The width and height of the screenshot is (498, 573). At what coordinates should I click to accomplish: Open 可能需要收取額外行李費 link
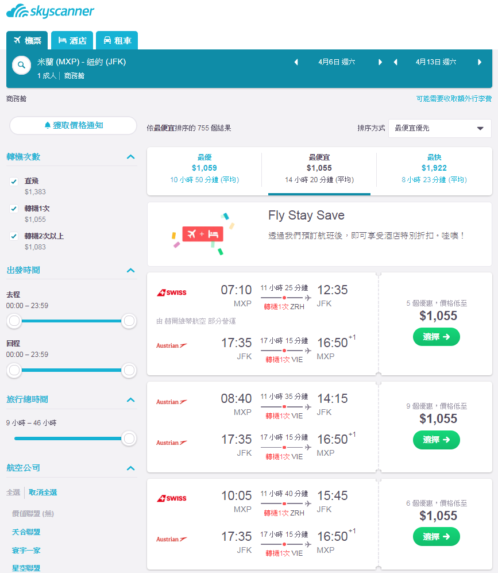click(454, 99)
